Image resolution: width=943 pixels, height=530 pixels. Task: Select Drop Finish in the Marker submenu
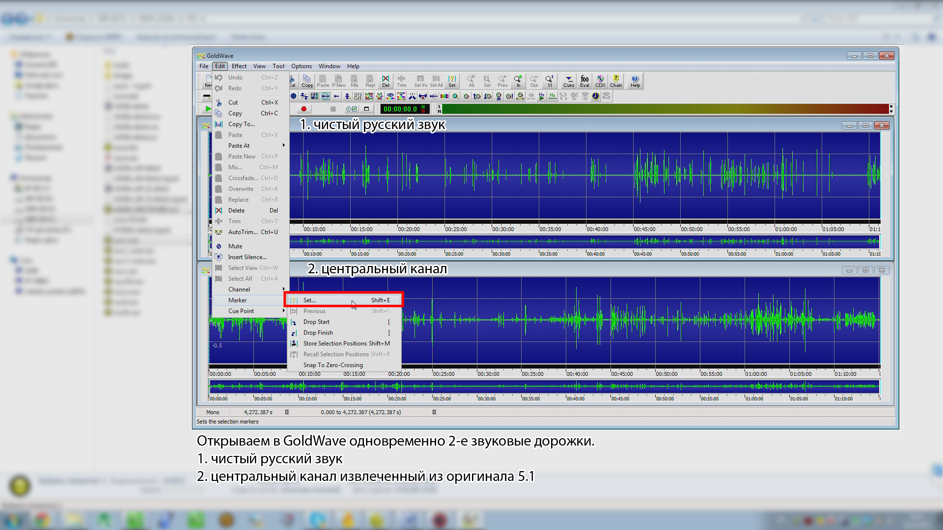point(344,333)
